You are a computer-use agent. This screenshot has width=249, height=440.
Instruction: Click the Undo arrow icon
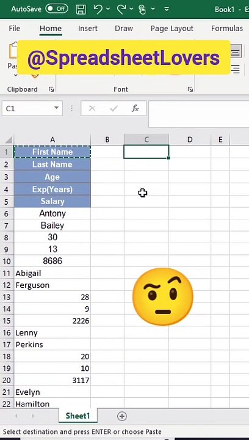(x=98, y=9)
